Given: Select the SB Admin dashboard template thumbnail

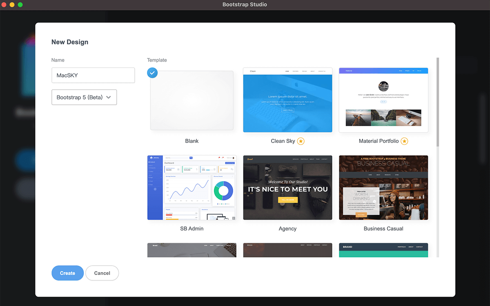Looking at the screenshot, I should coord(192,188).
